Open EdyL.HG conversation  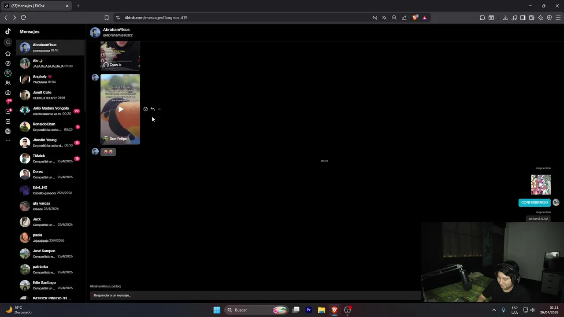(x=50, y=190)
